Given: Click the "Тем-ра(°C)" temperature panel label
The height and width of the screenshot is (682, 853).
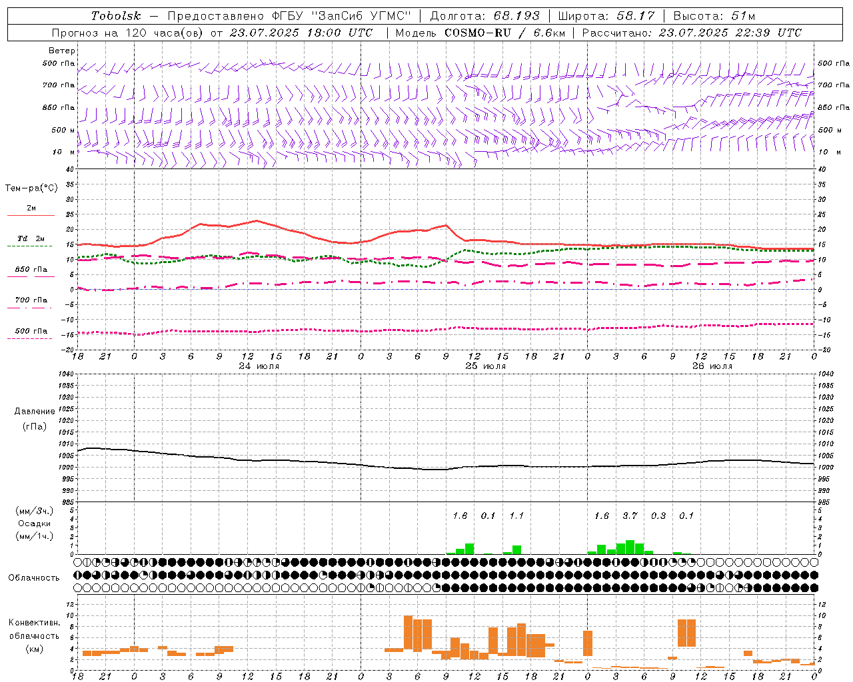Looking at the screenshot, I should pyautogui.click(x=31, y=188).
